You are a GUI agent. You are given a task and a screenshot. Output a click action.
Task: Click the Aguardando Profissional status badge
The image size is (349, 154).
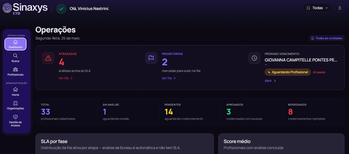point(288,72)
